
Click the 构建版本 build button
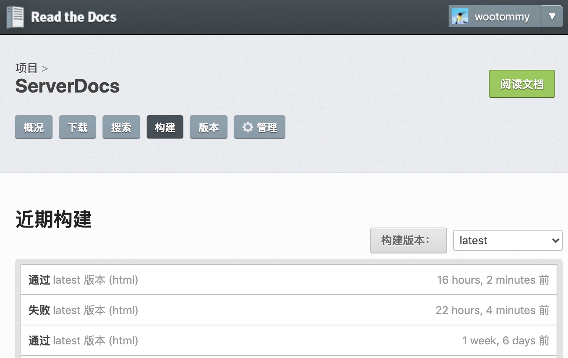click(x=409, y=240)
